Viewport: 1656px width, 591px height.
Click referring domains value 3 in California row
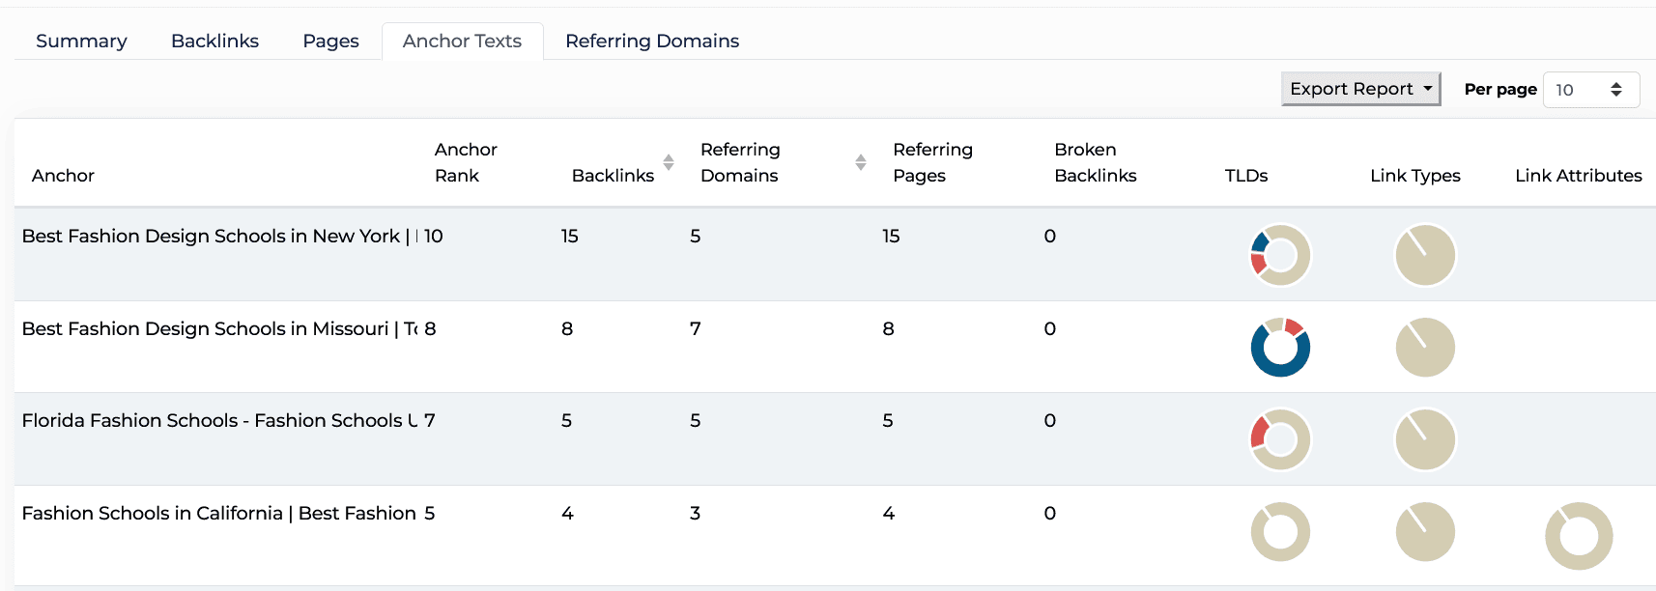[695, 514]
